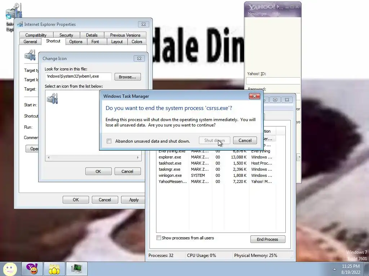
Task: Click Cancel in Change Icon dialog
Action: pos(127,171)
